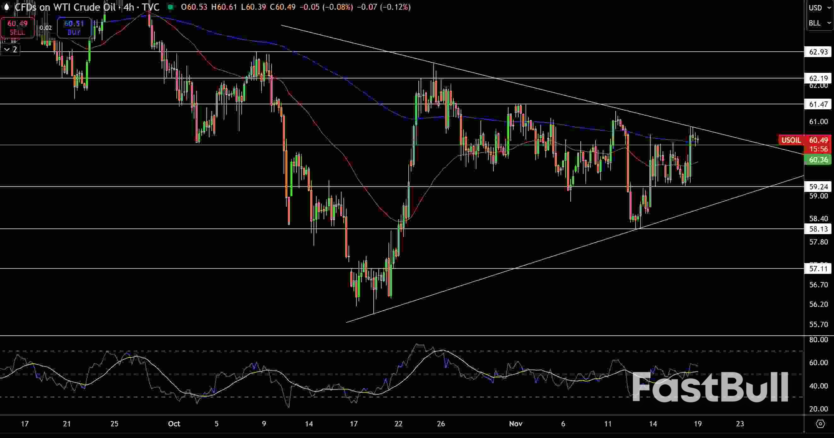Click the 62.93 price level label
This screenshot has height=438, width=834.
818,52
